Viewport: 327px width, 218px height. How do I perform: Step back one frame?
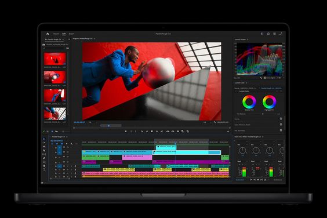(147, 131)
